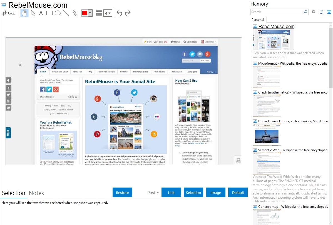Paste as Link button
333x225 pixels.
pyautogui.click(x=171, y=193)
